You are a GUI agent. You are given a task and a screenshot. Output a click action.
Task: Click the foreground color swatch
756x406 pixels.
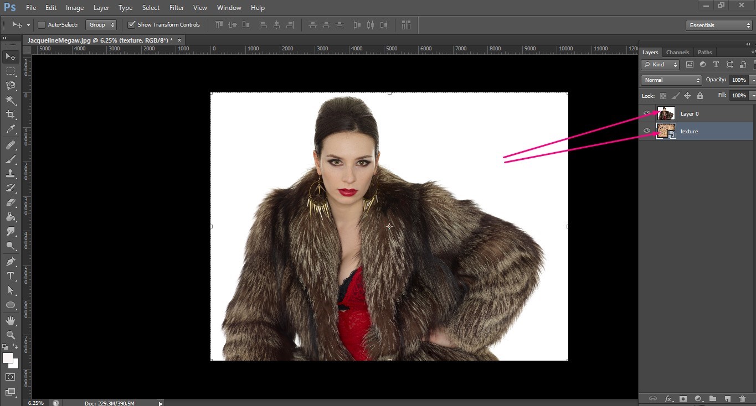coord(8,358)
